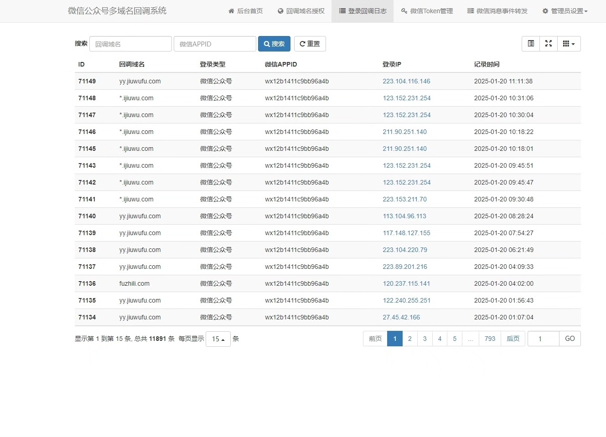Open the page size 15 dropdown
Screen dimensions: 606x437
[218, 339]
